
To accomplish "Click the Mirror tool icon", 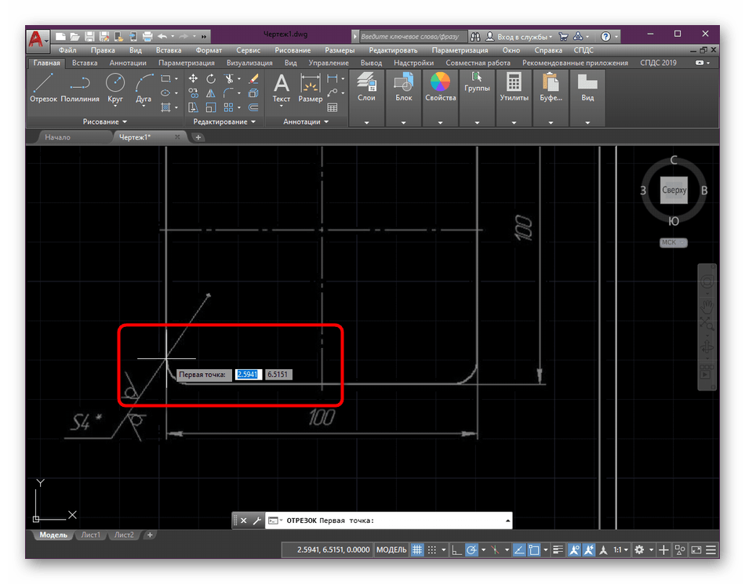I will [x=210, y=93].
